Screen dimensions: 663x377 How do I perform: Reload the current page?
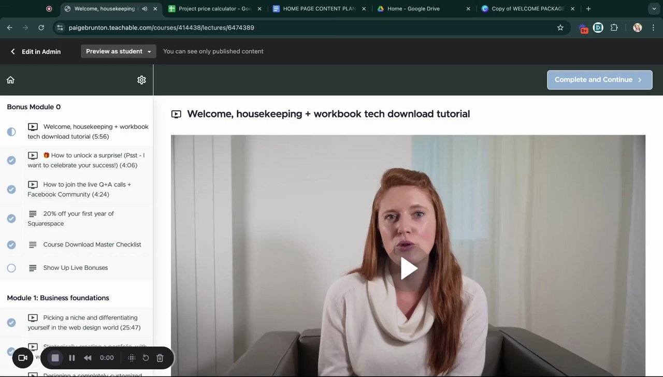[x=41, y=27]
